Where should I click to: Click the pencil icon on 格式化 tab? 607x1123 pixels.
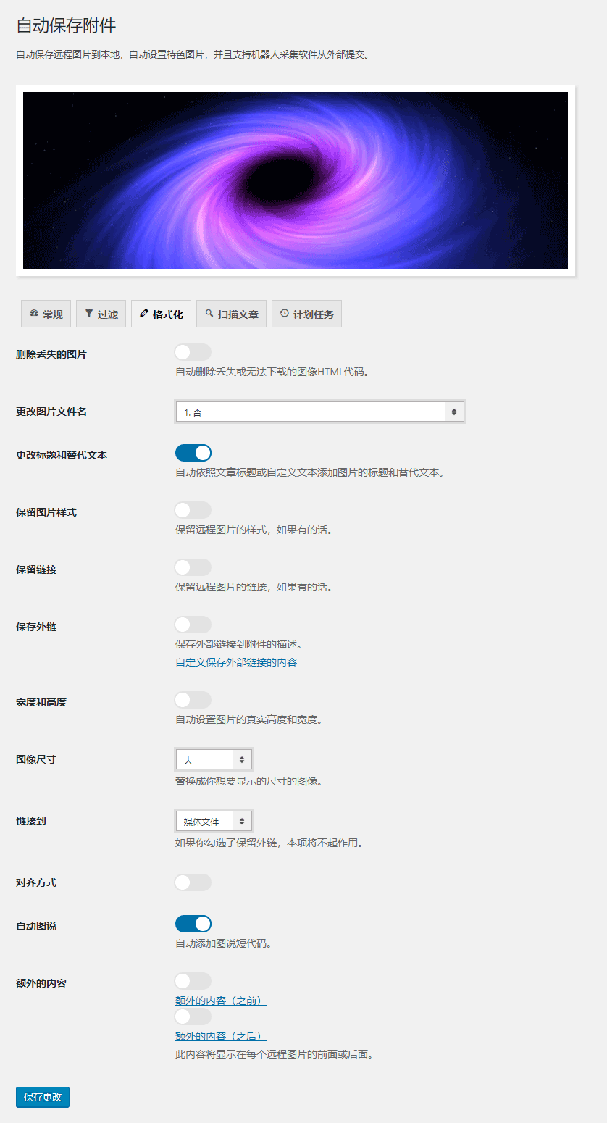point(144,314)
